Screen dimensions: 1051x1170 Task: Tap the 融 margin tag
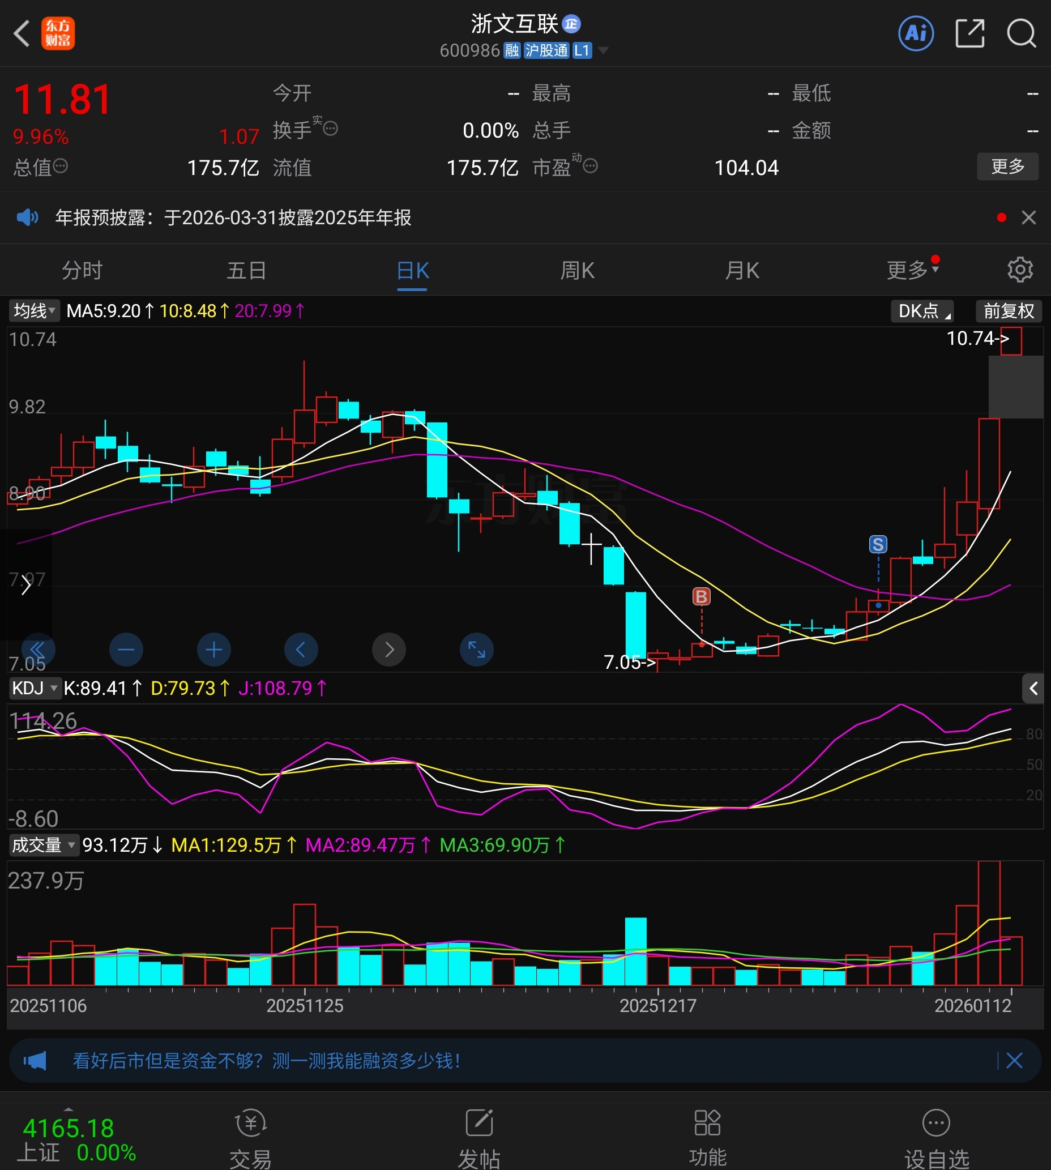click(512, 51)
